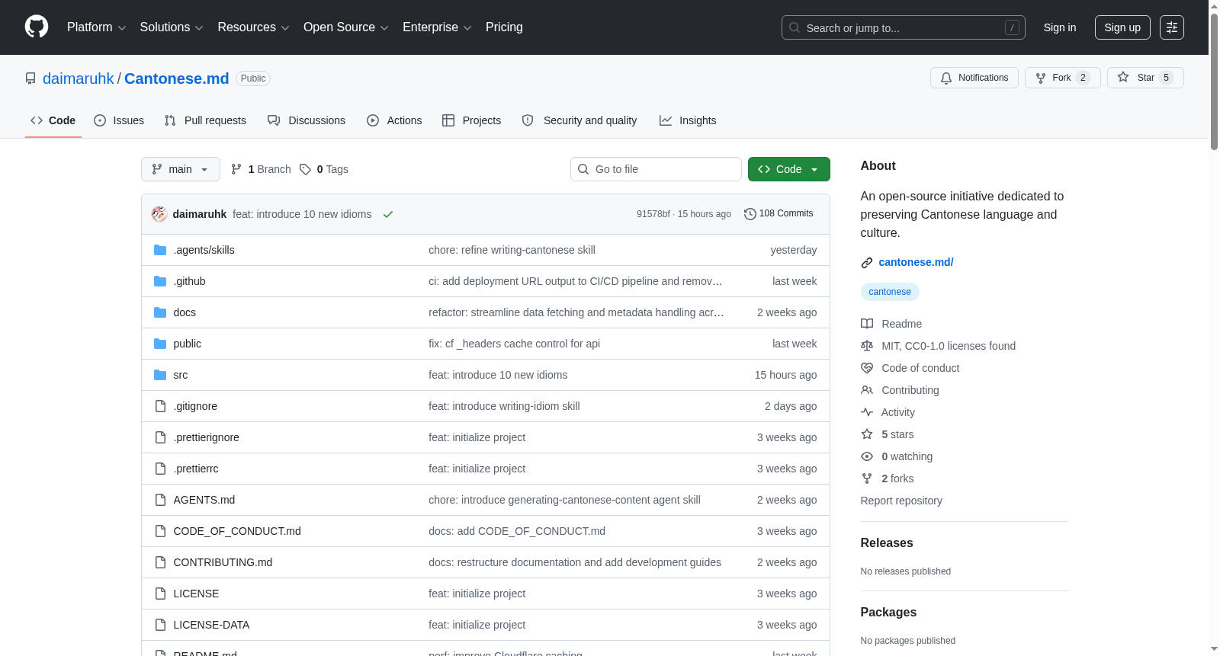The width and height of the screenshot is (1220, 656).
Task: Click the file icon beside AGENTS.md
Action: [160, 500]
